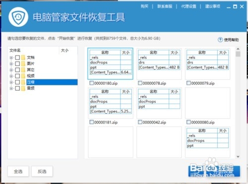The height and width of the screenshot is (184, 248).
Task: Click the 压缩 folder icon
Action: pos(23,82)
